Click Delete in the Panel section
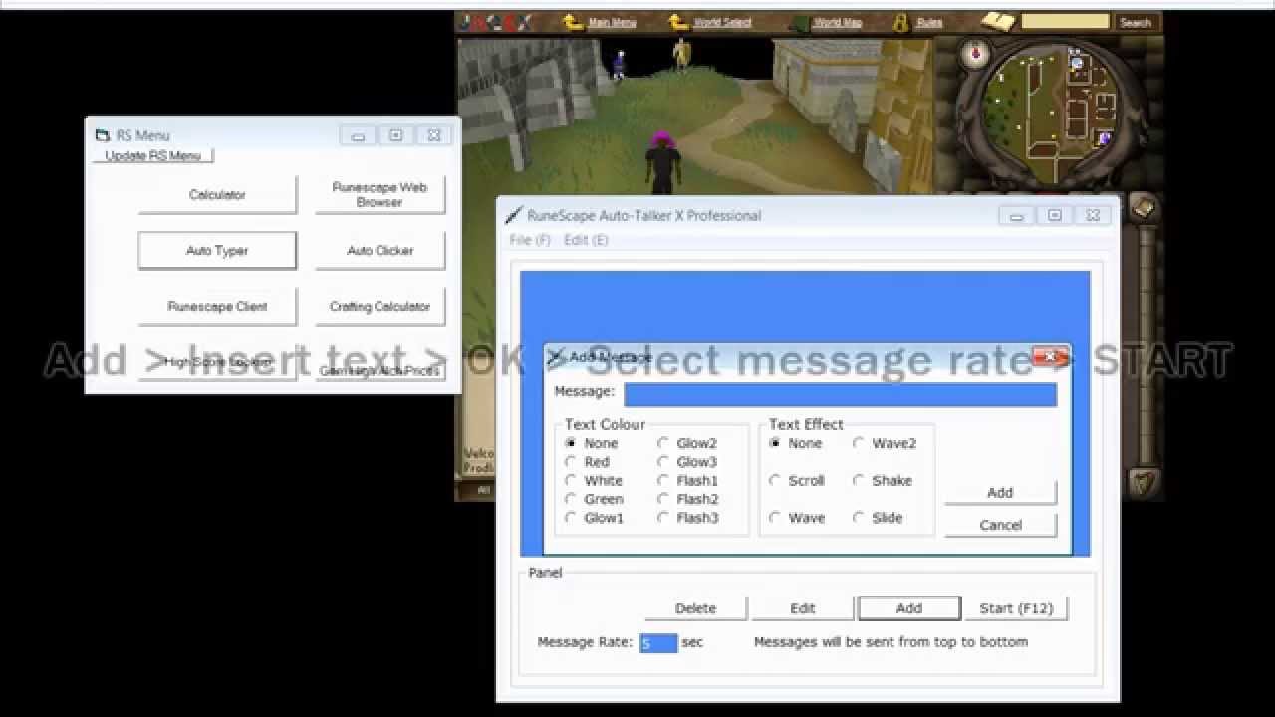This screenshot has height=717, width=1275. tap(695, 608)
